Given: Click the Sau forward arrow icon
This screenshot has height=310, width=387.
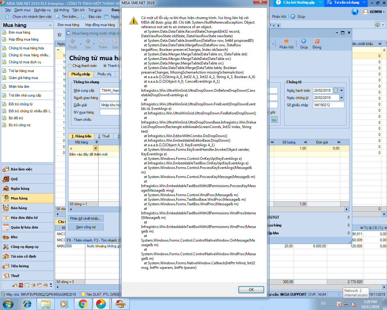Looking at the screenshot, I should 88,41.
